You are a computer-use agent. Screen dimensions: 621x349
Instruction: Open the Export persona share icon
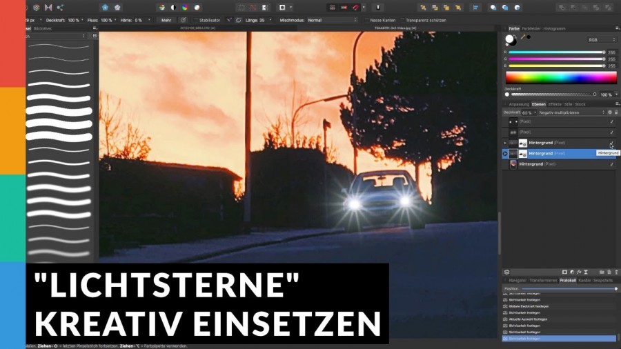pos(60,8)
